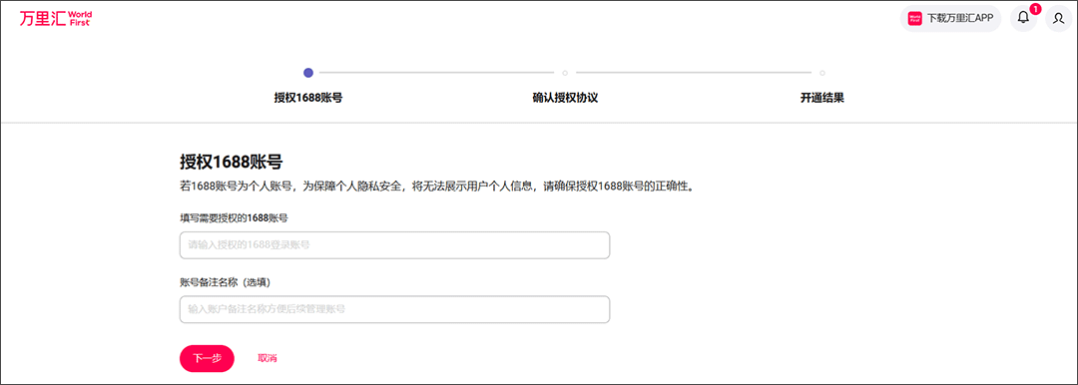1078x385 pixels.
Task: Click the WorldFirst app icon in download button
Action: (914, 19)
